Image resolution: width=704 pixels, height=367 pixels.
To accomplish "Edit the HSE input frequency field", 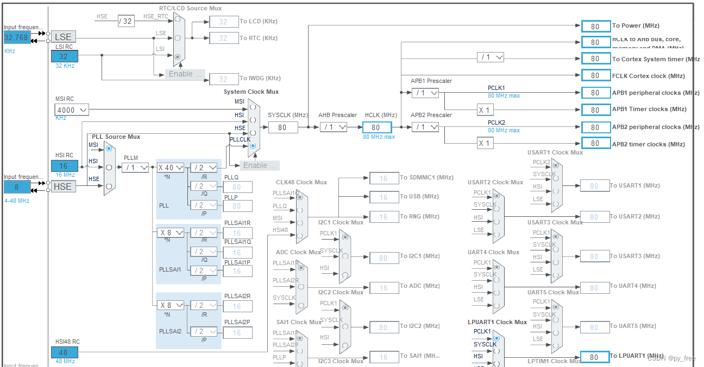I will pos(18,186).
